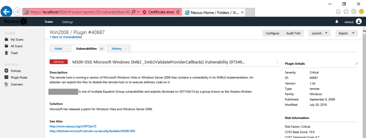366x138 pixels.
Task: Click the browser Home icon
Action: (338, 12)
